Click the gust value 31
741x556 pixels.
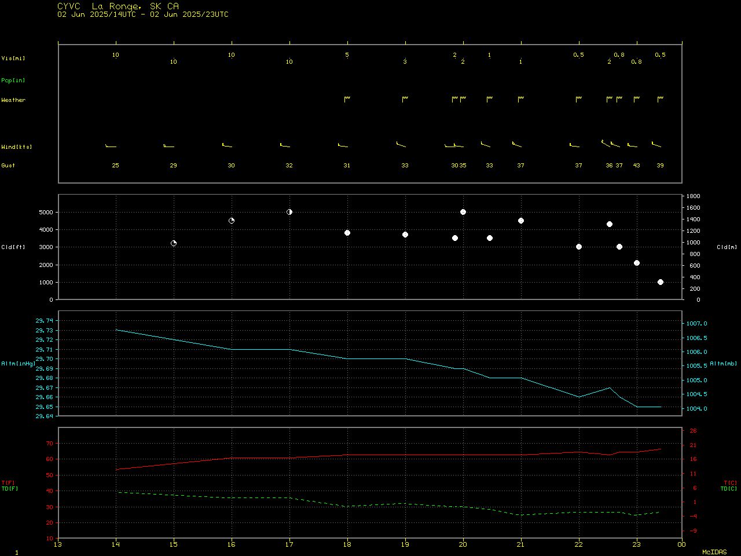[x=347, y=166]
